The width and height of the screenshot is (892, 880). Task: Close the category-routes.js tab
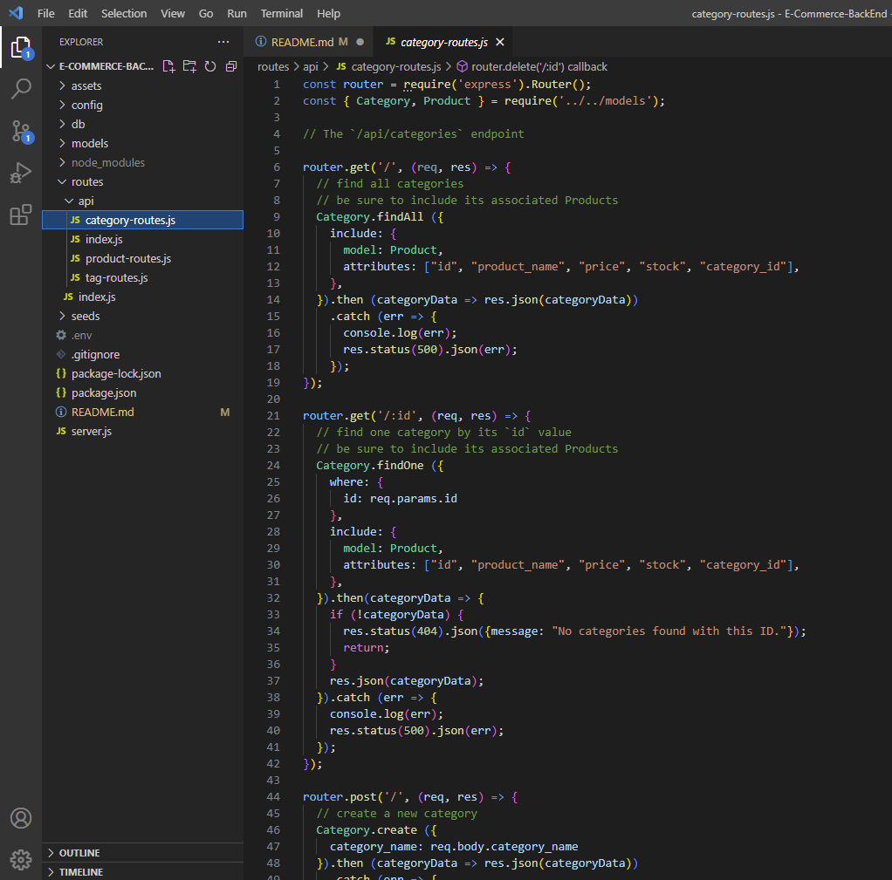pos(499,41)
